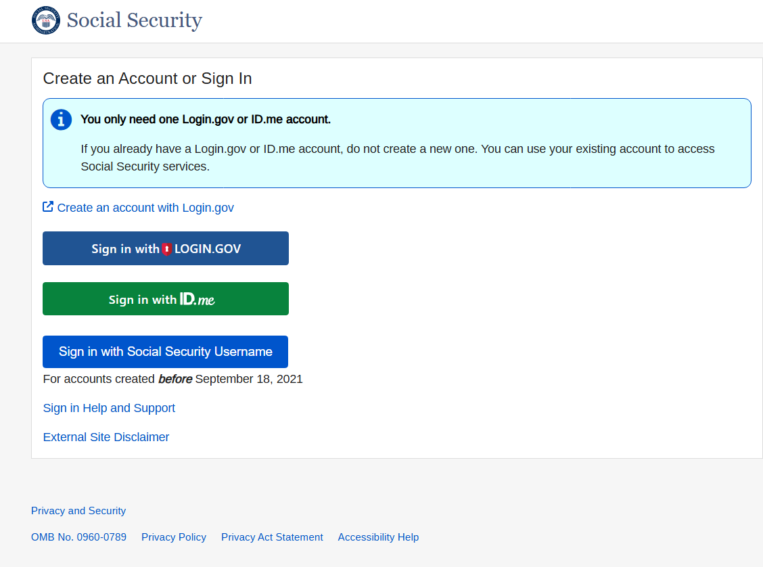
Task: Click the blue info icon in the alert
Action: [61, 120]
